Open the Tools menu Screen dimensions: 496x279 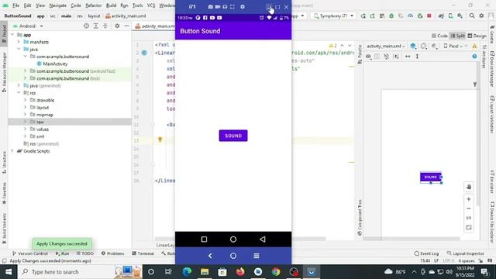tap(137, 5)
